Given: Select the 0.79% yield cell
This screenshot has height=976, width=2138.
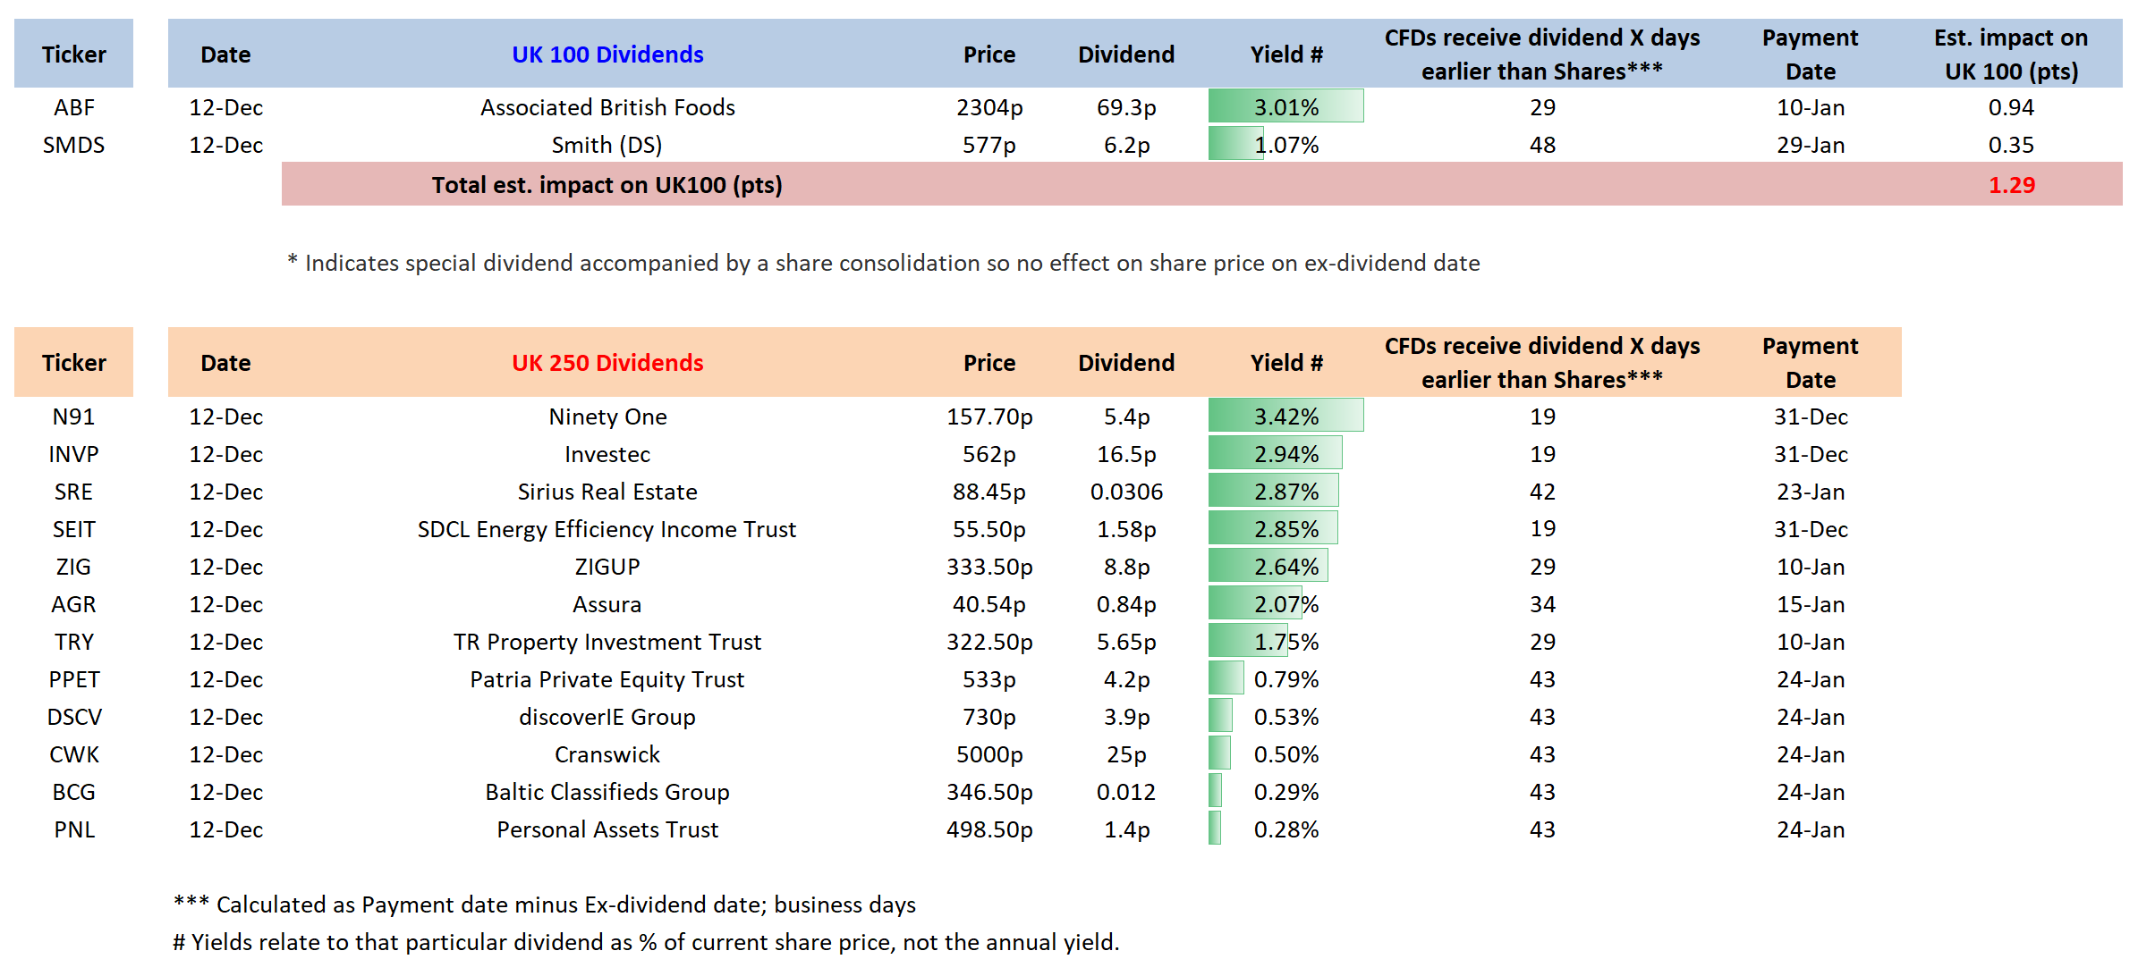Looking at the screenshot, I should click(x=1286, y=678).
